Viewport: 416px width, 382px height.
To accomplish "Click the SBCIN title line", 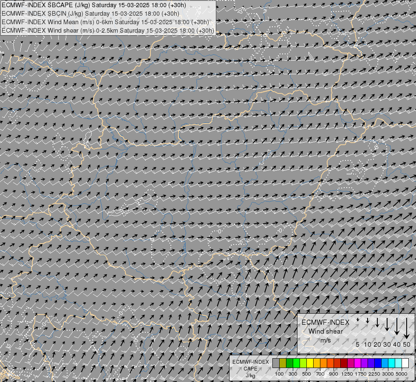I will point(90,14).
